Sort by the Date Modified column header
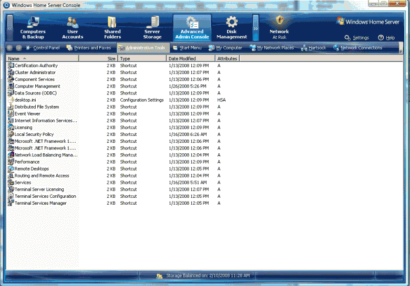Image resolution: width=410 pixels, height=286 pixels. [191, 58]
